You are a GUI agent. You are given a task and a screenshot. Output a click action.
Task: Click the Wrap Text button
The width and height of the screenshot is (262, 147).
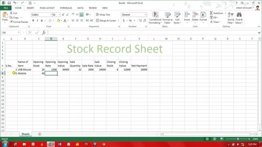pos(103,15)
